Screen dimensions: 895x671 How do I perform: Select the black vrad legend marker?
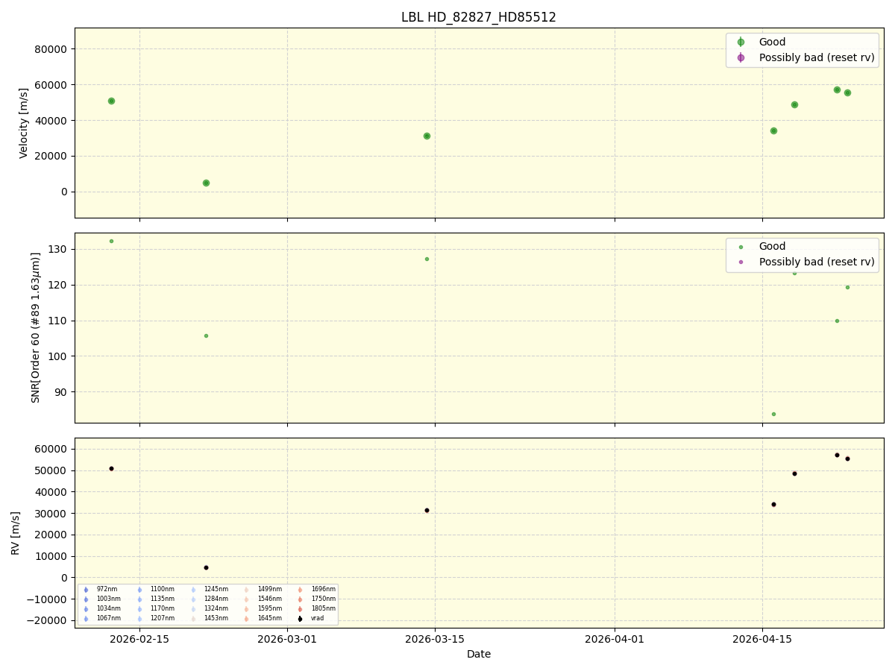pyautogui.click(x=301, y=619)
